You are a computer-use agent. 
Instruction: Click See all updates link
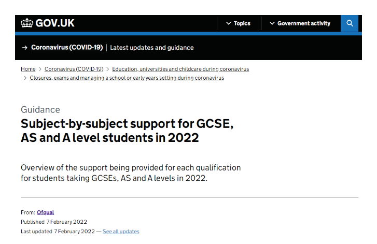pos(121,232)
